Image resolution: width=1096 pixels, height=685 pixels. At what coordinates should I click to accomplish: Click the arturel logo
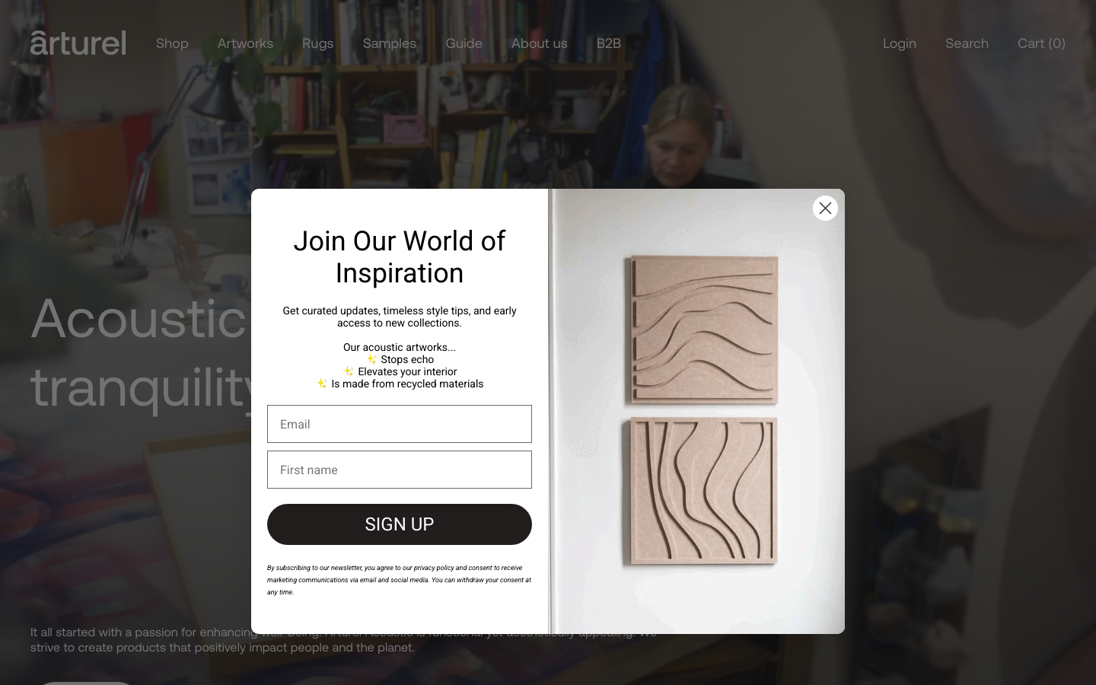(x=78, y=43)
